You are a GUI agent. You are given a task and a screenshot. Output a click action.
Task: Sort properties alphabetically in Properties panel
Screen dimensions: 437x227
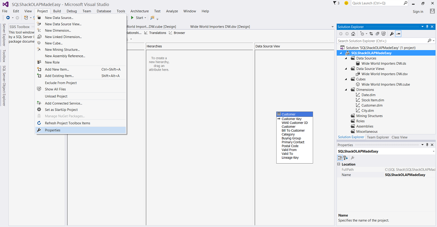click(x=345, y=158)
